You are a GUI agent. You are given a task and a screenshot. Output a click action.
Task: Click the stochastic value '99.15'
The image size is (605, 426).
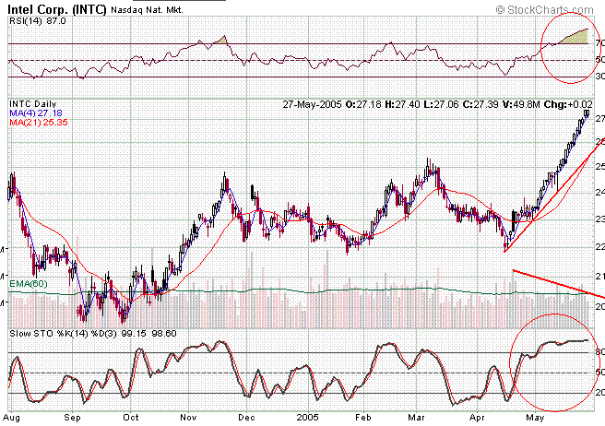(x=134, y=334)
